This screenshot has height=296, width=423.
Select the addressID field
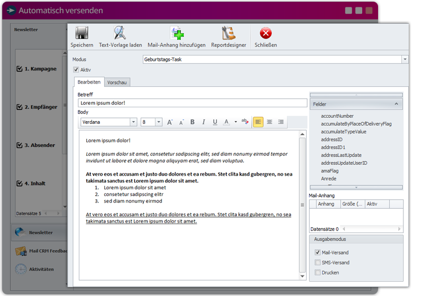(332, 140)
